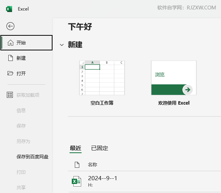Click the back arrow button
Viewport: 221px width, 193px height.
(10, 26)
